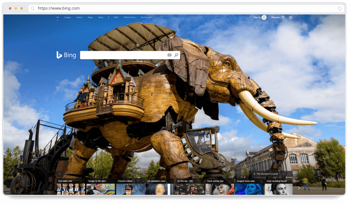
Task: Open the hamburger settings menu
Action: [x=291, y=17]
